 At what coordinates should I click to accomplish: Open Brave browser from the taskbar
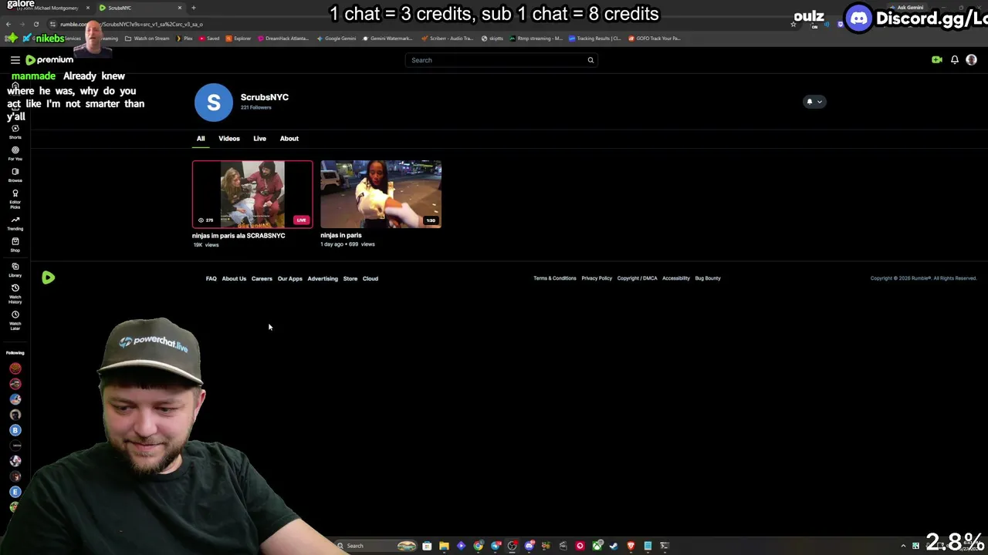point(631,546)
